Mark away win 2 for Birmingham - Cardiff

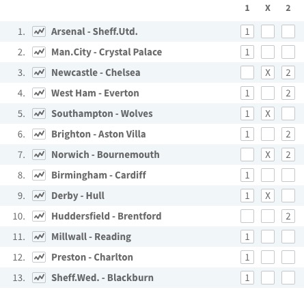[x=288, y=175]
